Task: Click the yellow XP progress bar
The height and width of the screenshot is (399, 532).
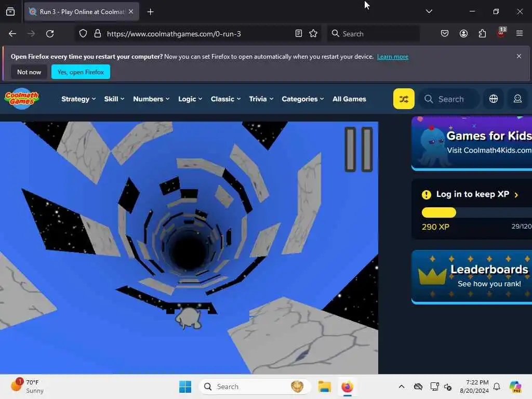Action: (438, 212)
